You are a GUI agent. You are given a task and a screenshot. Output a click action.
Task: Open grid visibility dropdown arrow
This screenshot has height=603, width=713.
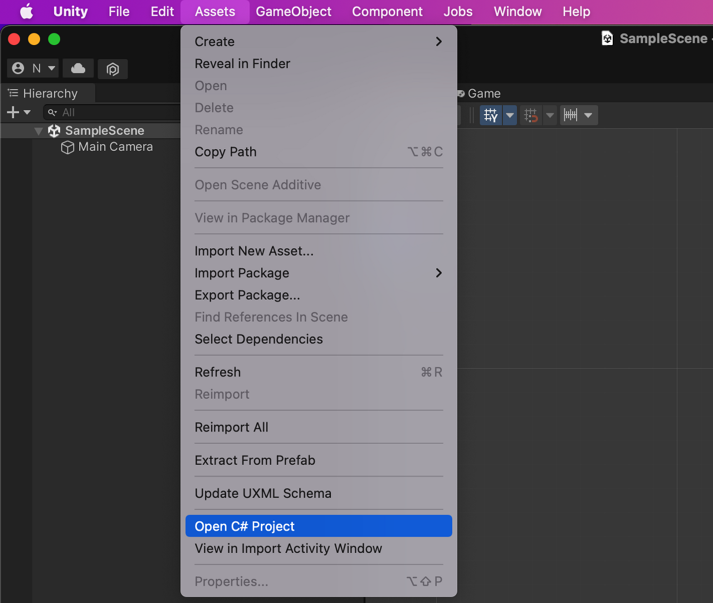click(x=510, y=115)
